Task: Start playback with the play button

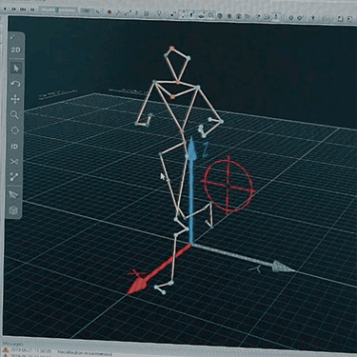Action: [x=5, y=10]
